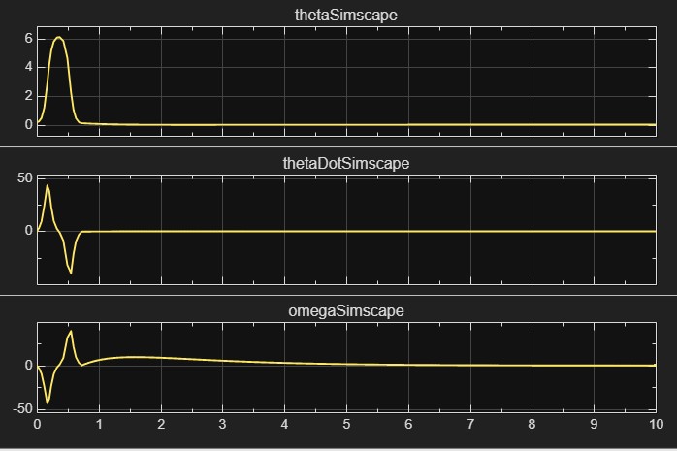
Task: Click y-axis label 6 on thetaSimscape
Action: pyautogui.click(x=28, y=39)
